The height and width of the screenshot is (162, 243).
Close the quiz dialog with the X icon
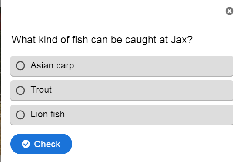(x=230, y=11)
